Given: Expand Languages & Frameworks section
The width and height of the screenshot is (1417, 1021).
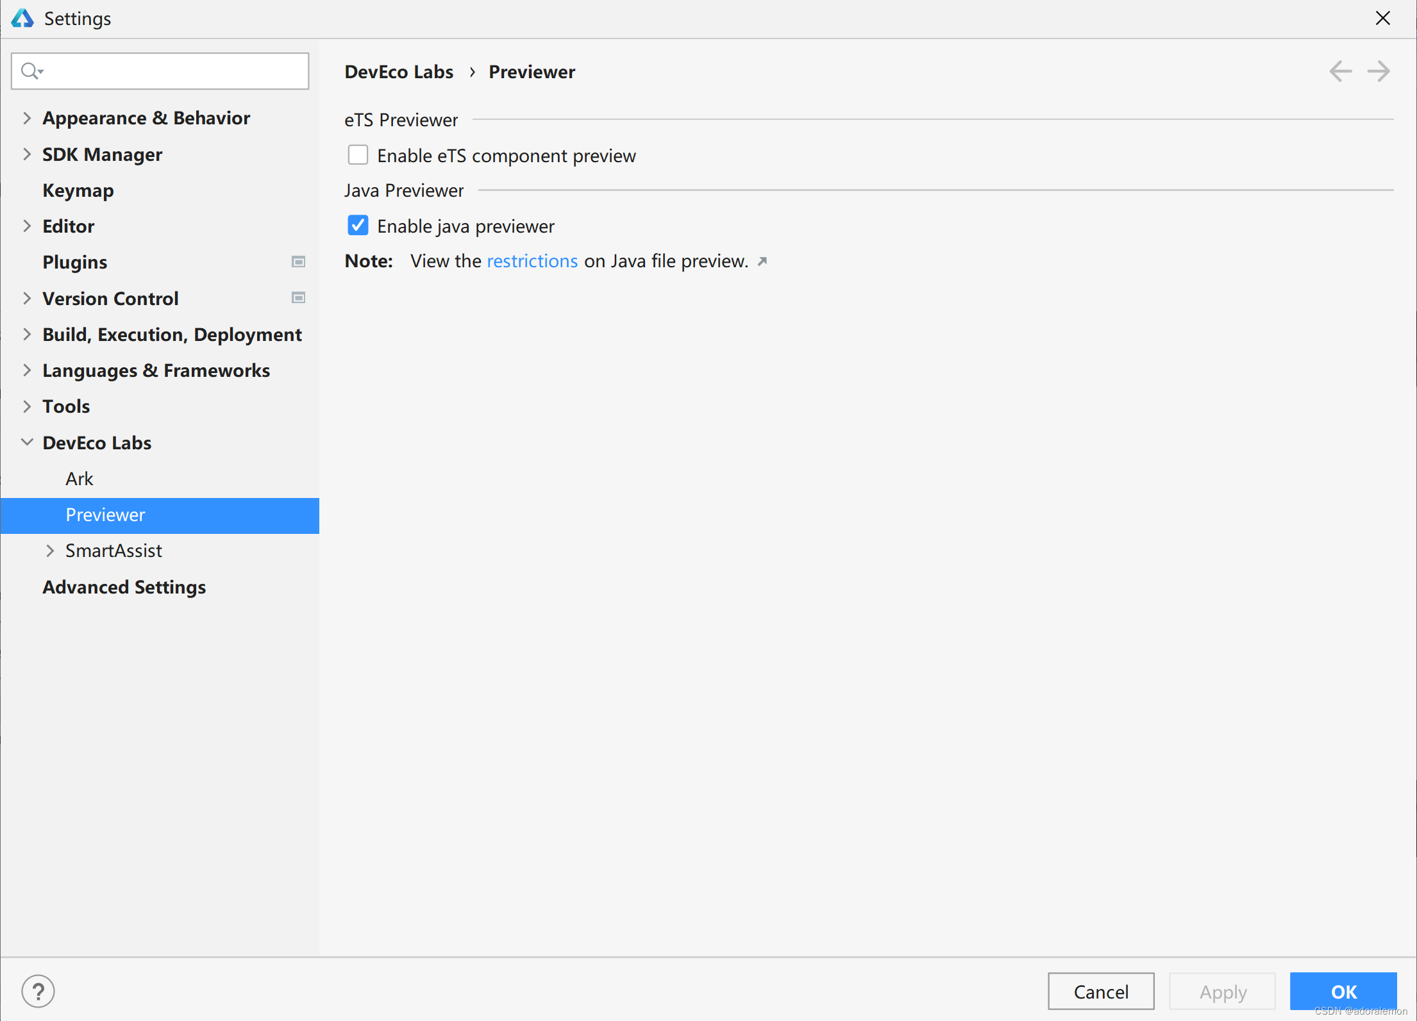Looking at the screenshot, I should click(27, 370).
